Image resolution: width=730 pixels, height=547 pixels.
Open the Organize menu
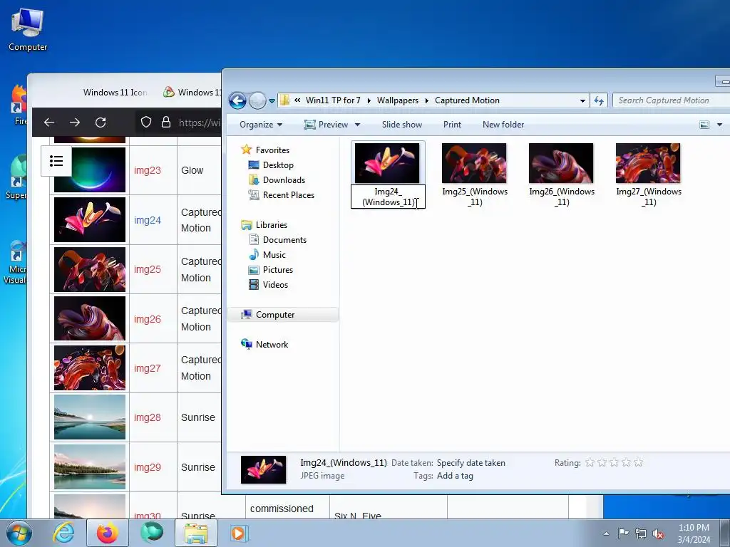tap(261, 125)
